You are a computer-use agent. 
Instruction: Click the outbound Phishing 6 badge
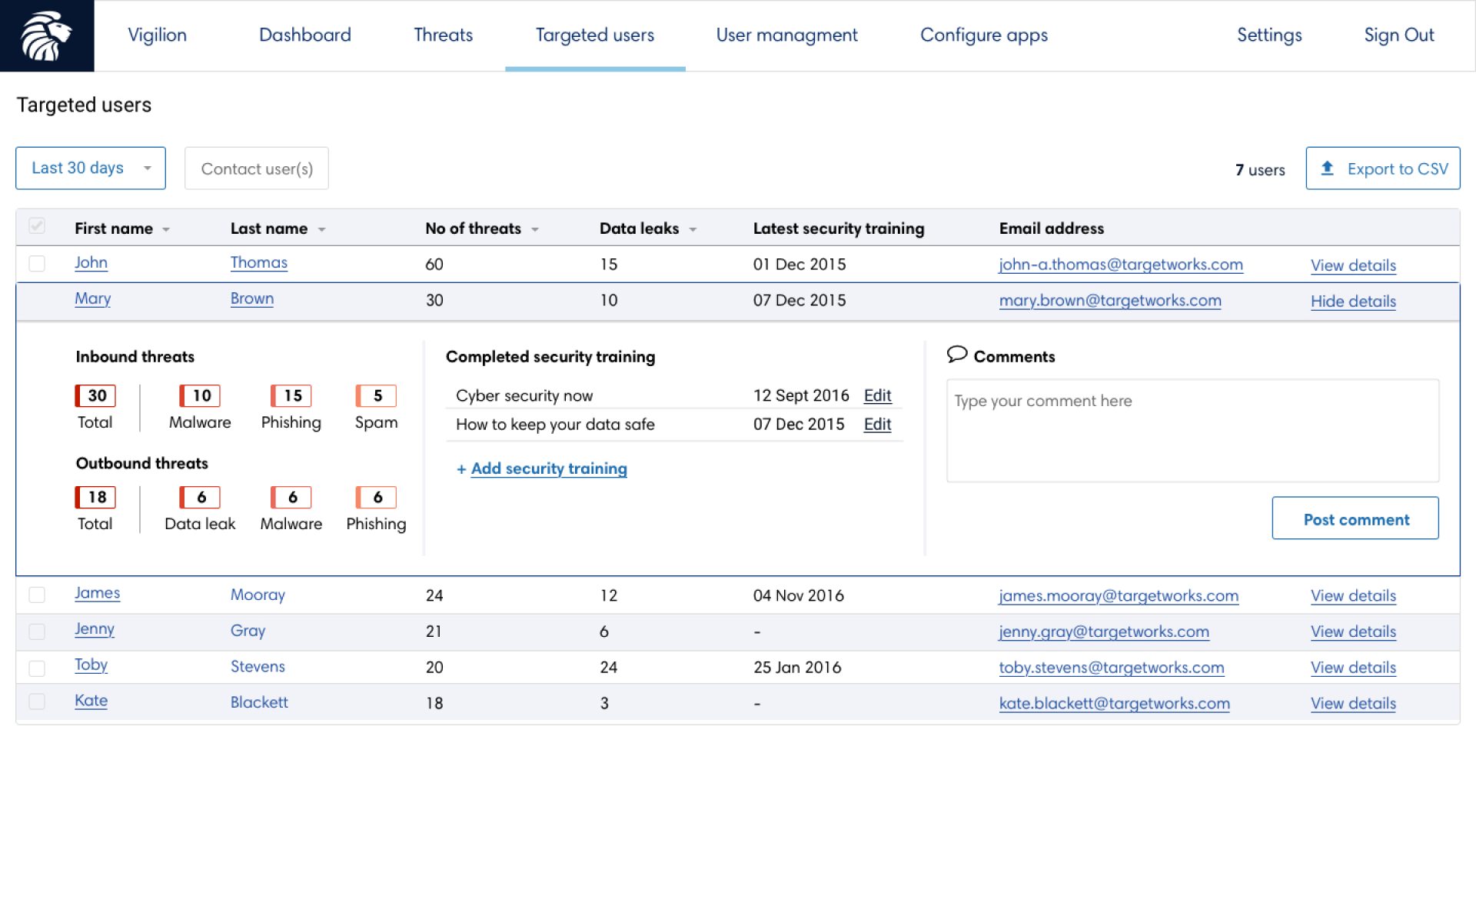click(376, 497)
